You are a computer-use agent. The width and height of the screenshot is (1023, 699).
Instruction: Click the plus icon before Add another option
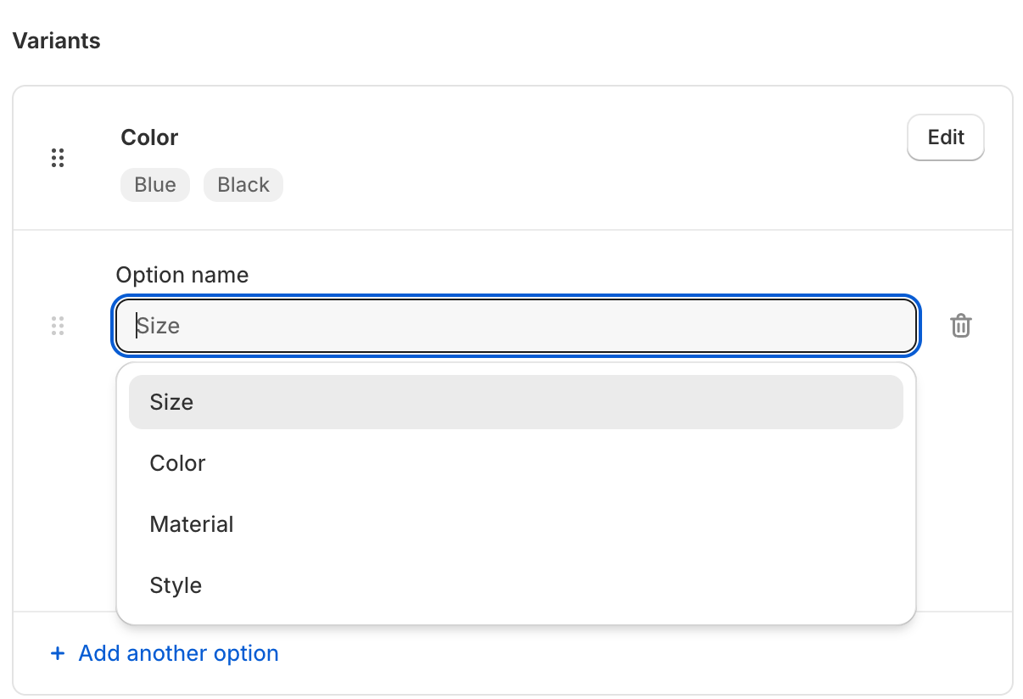click(57, 653)
